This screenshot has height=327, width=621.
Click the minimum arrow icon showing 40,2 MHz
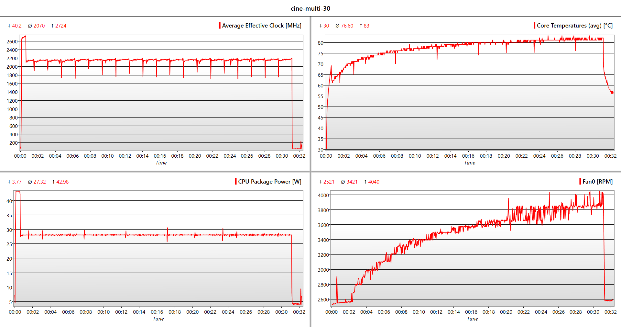[9, 25]
